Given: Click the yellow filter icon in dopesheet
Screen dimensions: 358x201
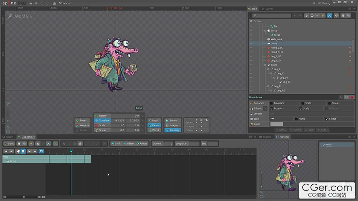Looking at the screenshot, I should tap(31, 144).
